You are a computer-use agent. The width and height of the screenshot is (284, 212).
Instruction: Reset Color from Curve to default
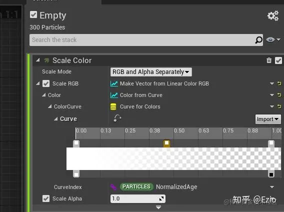pos(279,95)
